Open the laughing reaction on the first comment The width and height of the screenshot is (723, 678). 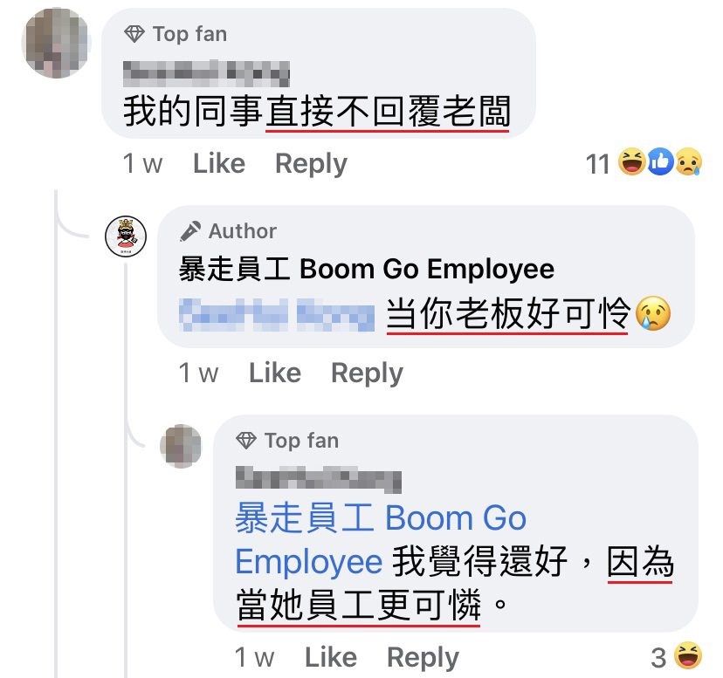631,161
